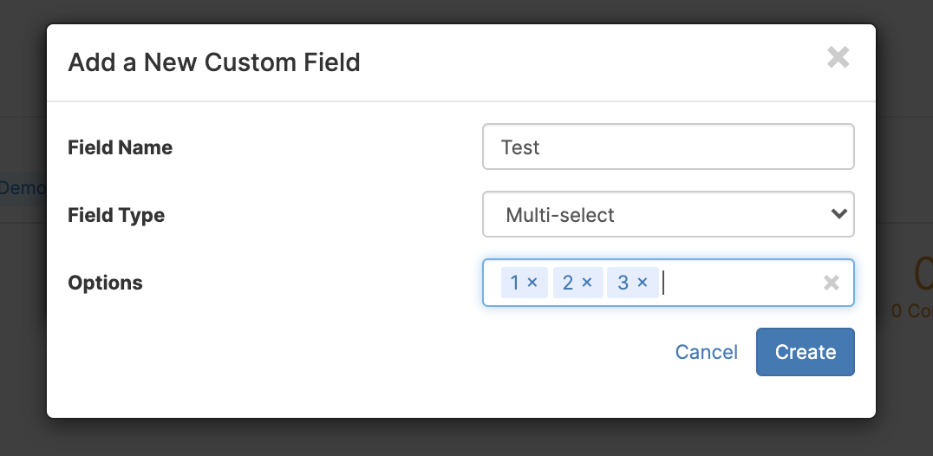Clear all options with the gray × icon
The image size is (933, 456).
point(832,283)
